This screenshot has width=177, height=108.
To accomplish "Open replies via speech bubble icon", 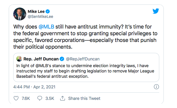I will click(40, 98).
